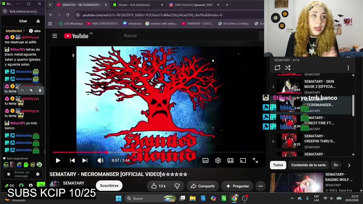363x204 pixels.
Task: Reload the YouTube page
Action: [x=68, y=15]
